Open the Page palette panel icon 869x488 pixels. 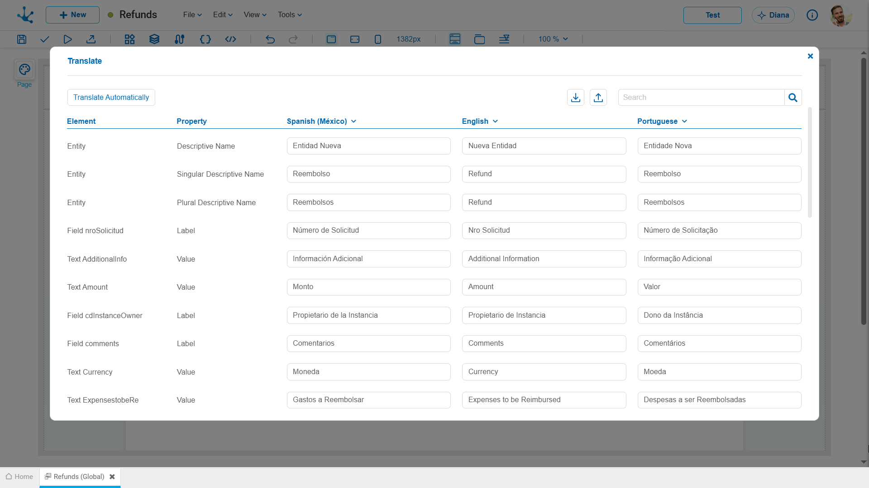pos(24,70)
